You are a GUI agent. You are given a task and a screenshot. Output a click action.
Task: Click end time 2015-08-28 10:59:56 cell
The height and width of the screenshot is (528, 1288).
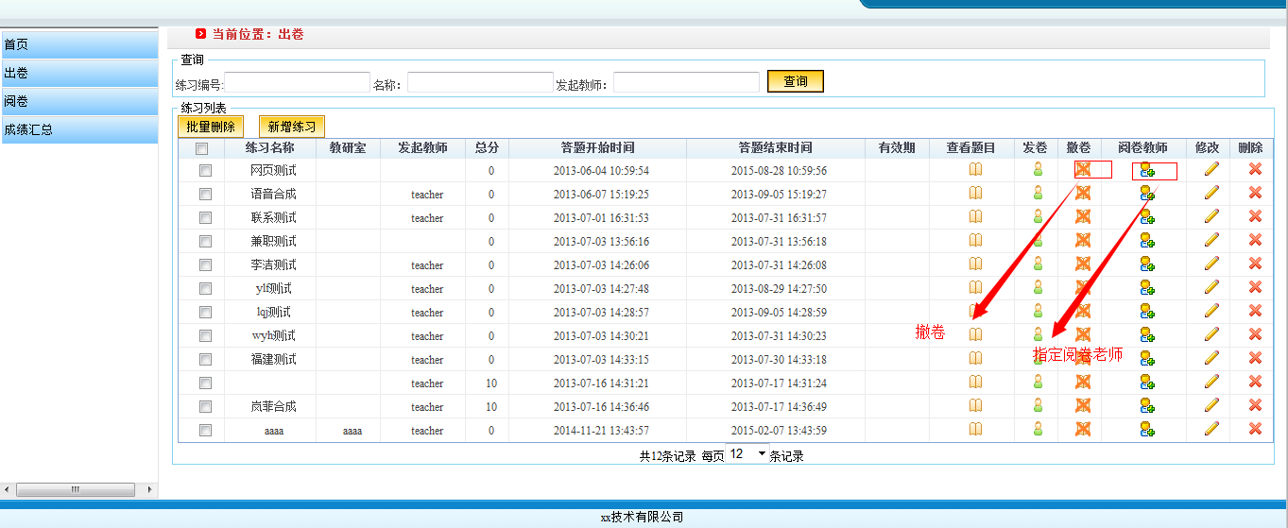(x=779, y=171)
